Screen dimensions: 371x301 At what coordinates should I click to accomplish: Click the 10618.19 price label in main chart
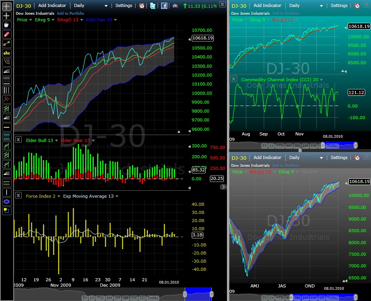[x=203, y=38]
